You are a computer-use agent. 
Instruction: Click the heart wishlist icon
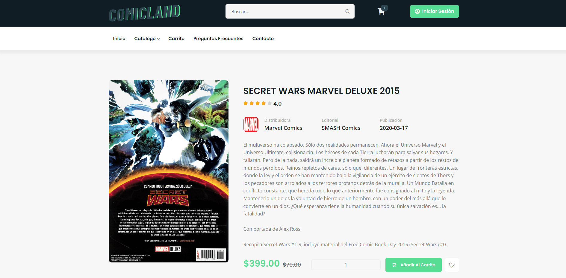[452, 265]
